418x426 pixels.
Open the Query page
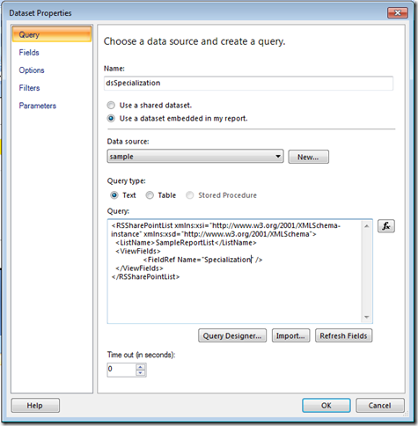pos(52,34)
